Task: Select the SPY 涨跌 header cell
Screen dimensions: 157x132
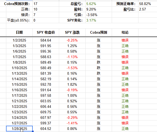Action: click(72, 32)
